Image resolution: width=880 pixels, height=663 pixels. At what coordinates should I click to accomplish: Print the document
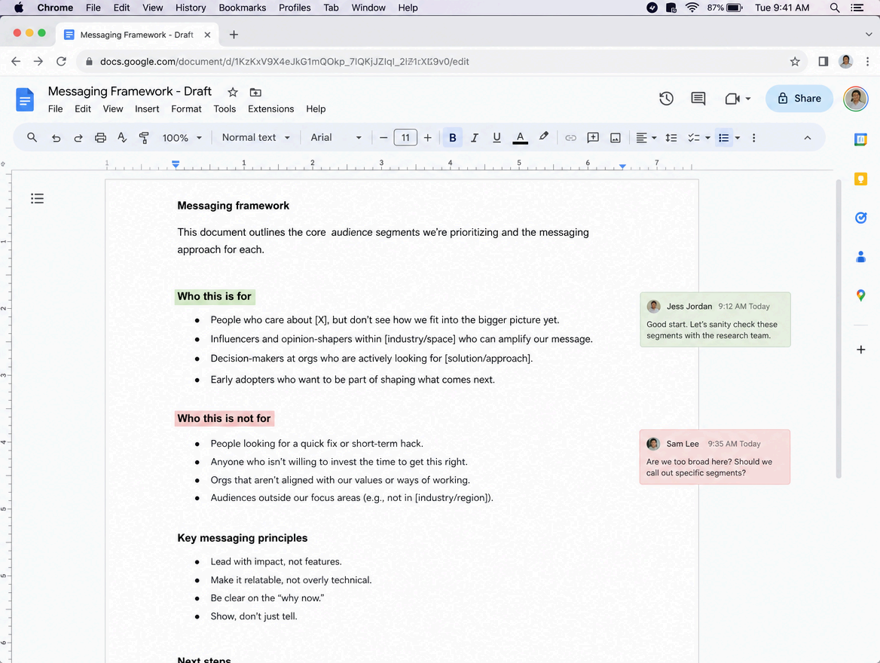click(x=100, y=138)
